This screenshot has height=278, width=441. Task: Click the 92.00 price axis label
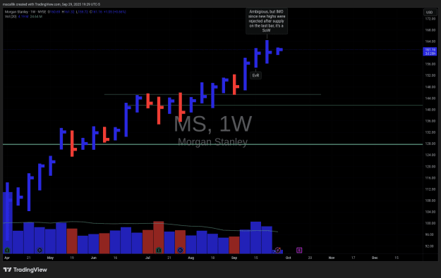point(430,246)
